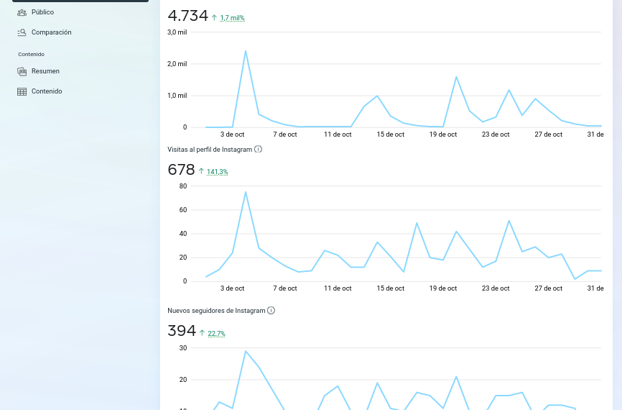The width and height of the screenshot is (622, 410).
Task: Click 11 de oct label in top chart
Action: (338, 135)
